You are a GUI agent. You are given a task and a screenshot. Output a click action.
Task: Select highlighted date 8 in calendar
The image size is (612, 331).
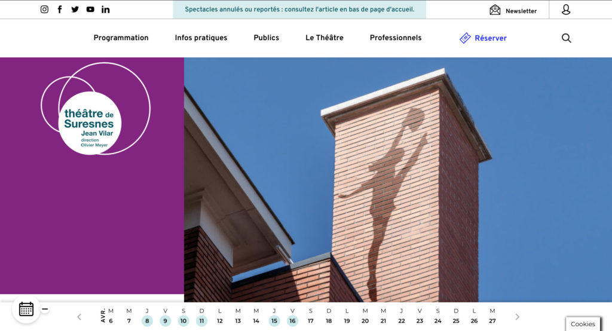click(x=147, y=321)
